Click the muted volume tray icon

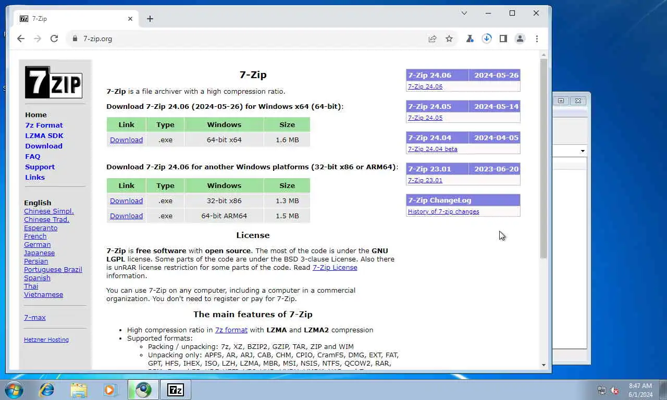614,390
